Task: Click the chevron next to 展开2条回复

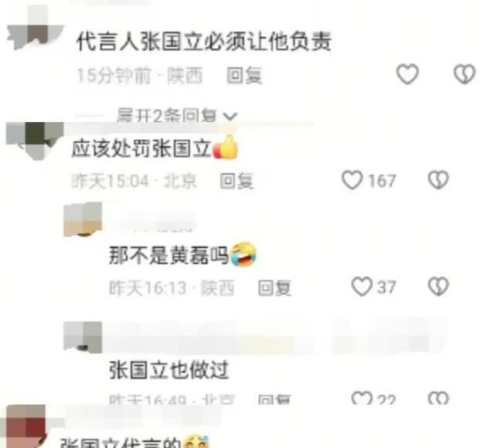Action: pos(230,117)
